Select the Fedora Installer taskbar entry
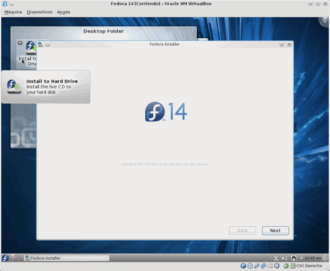 (67, 258)
